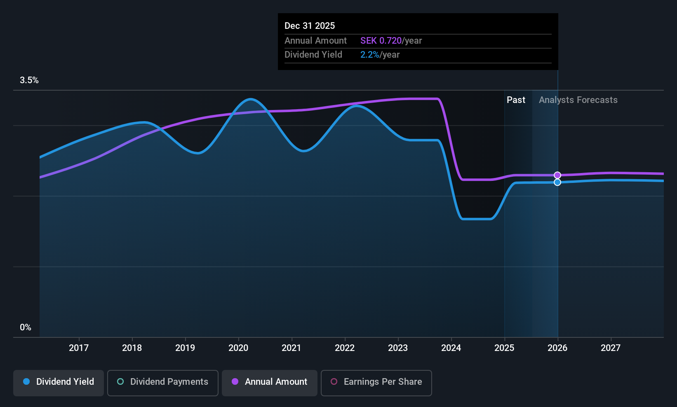
Task: Click the blue Dividend Yield data point marker
Action: tap(557, 182)
